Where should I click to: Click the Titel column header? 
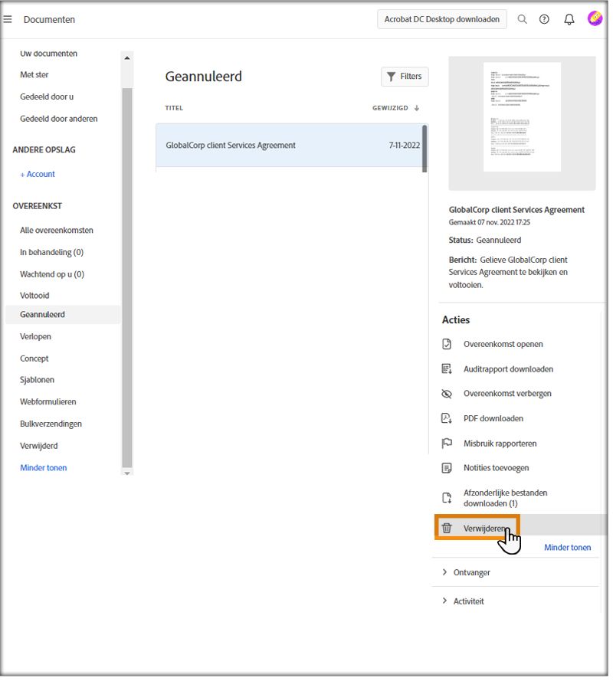(x=174, y=108)
